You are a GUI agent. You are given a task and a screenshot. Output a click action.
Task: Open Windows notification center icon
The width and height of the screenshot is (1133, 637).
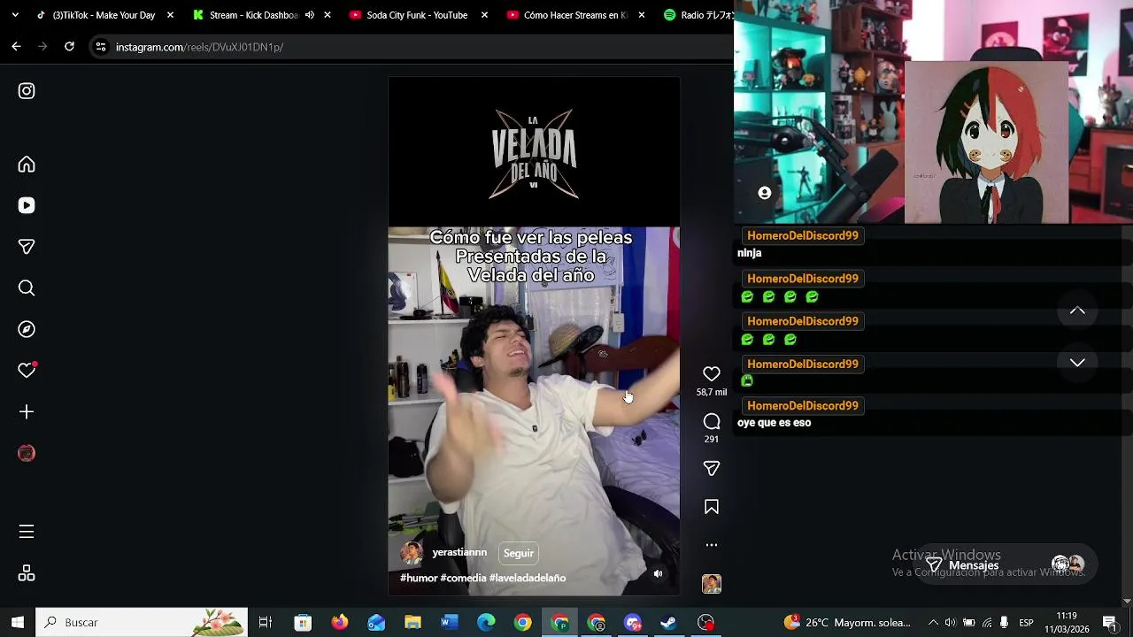(x=1109, y=622)
